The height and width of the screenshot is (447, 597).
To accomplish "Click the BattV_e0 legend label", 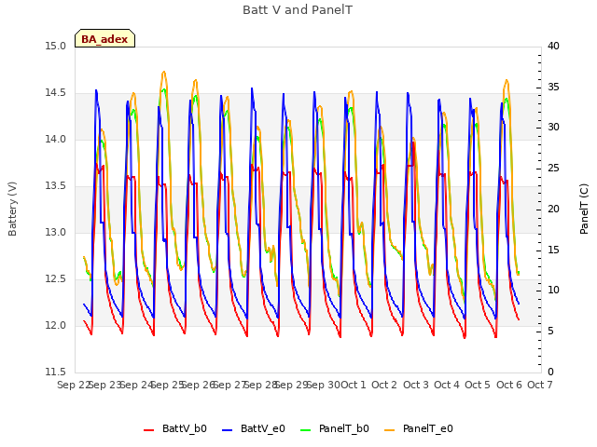I will point(263,428).
